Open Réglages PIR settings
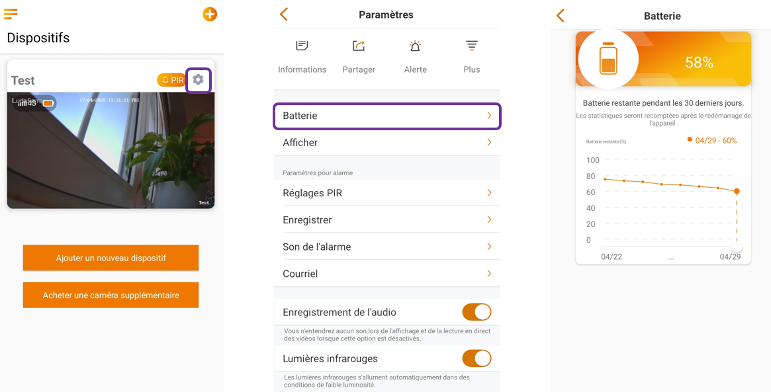 [x=387, y=193]
